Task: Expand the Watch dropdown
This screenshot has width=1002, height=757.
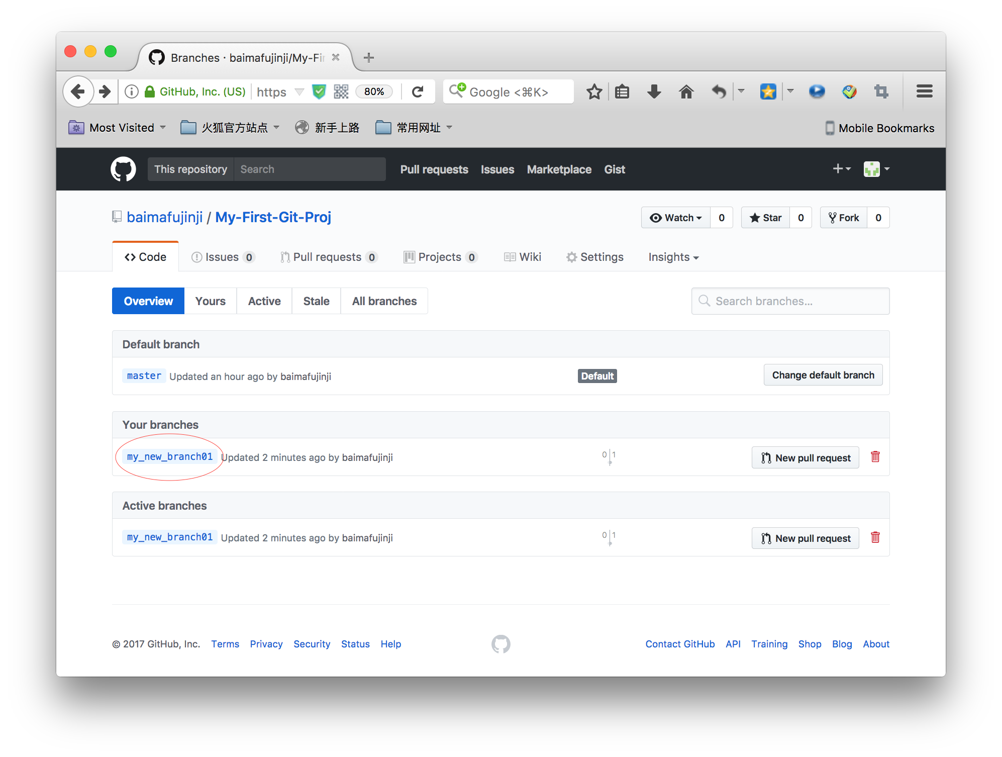Action: 676,218
